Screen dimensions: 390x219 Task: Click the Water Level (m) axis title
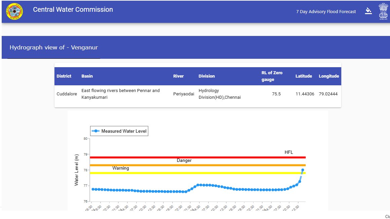tap(76, 170)
